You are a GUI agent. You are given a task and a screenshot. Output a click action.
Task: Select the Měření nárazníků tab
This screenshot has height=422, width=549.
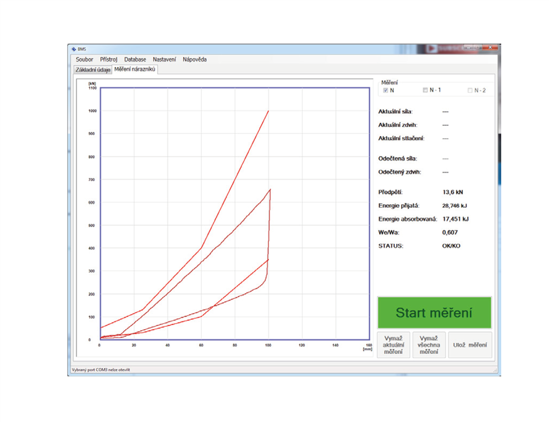pyautogui.click(x=134, y=69)
